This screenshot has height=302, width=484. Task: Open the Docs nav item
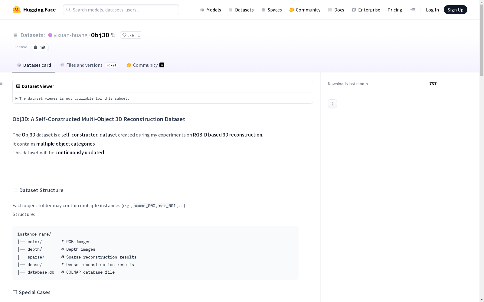coord(336,10)
